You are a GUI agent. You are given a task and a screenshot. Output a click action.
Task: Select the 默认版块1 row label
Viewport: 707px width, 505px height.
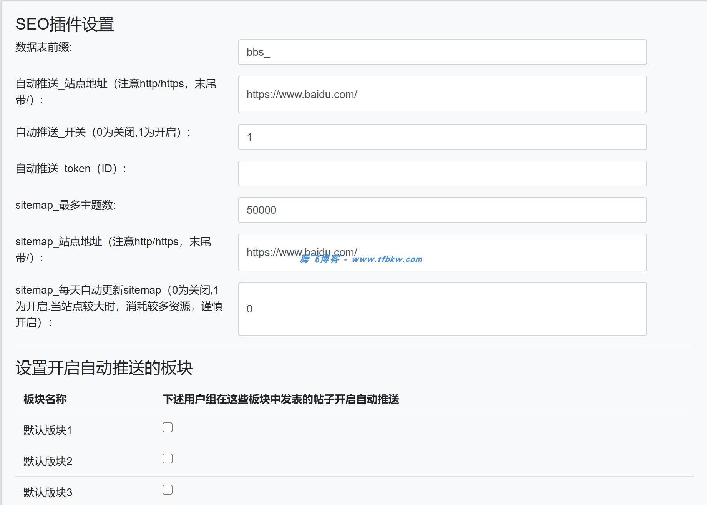pos(46,430)
